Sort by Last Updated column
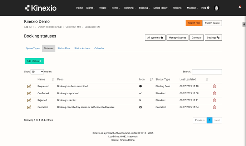 (207, 80)
